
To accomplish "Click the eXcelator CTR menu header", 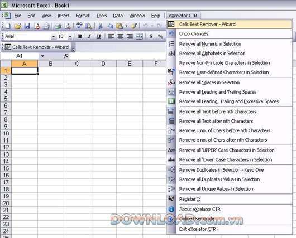I will [x=183, y=16].
